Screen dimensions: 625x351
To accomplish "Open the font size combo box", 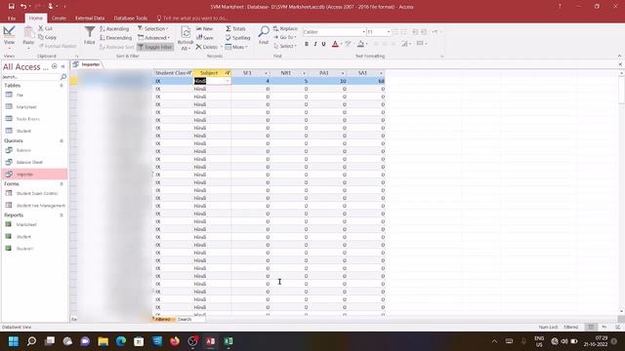I will [378, 32].
